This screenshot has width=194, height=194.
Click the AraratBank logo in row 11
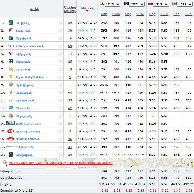pyautogui.click(x=11, y=100)
